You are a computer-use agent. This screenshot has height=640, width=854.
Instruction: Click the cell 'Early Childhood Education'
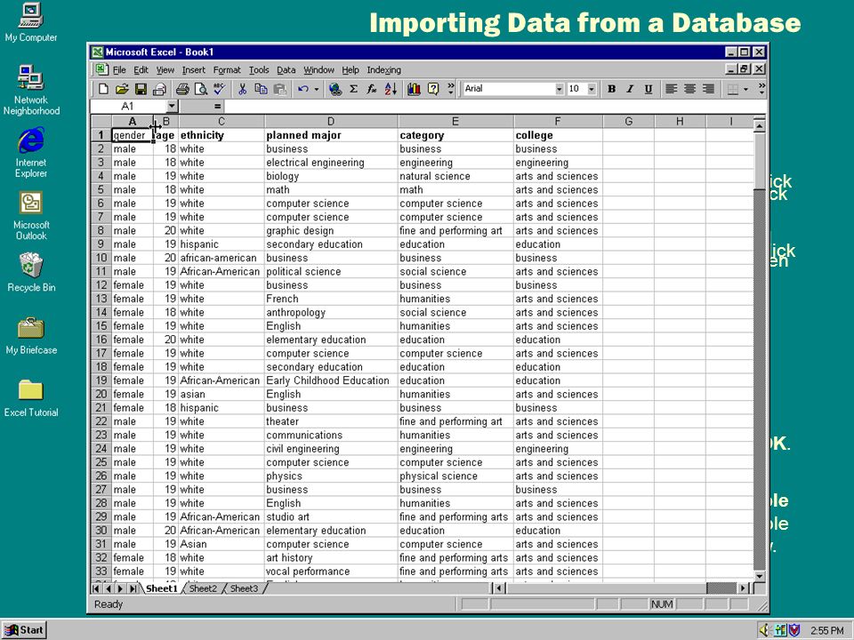pyautogui.click(x=331, y=380)
